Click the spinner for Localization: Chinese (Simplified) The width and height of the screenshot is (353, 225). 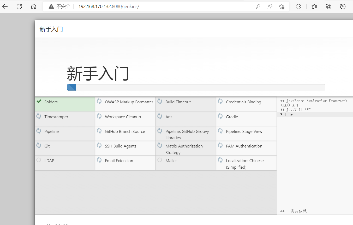220,160
